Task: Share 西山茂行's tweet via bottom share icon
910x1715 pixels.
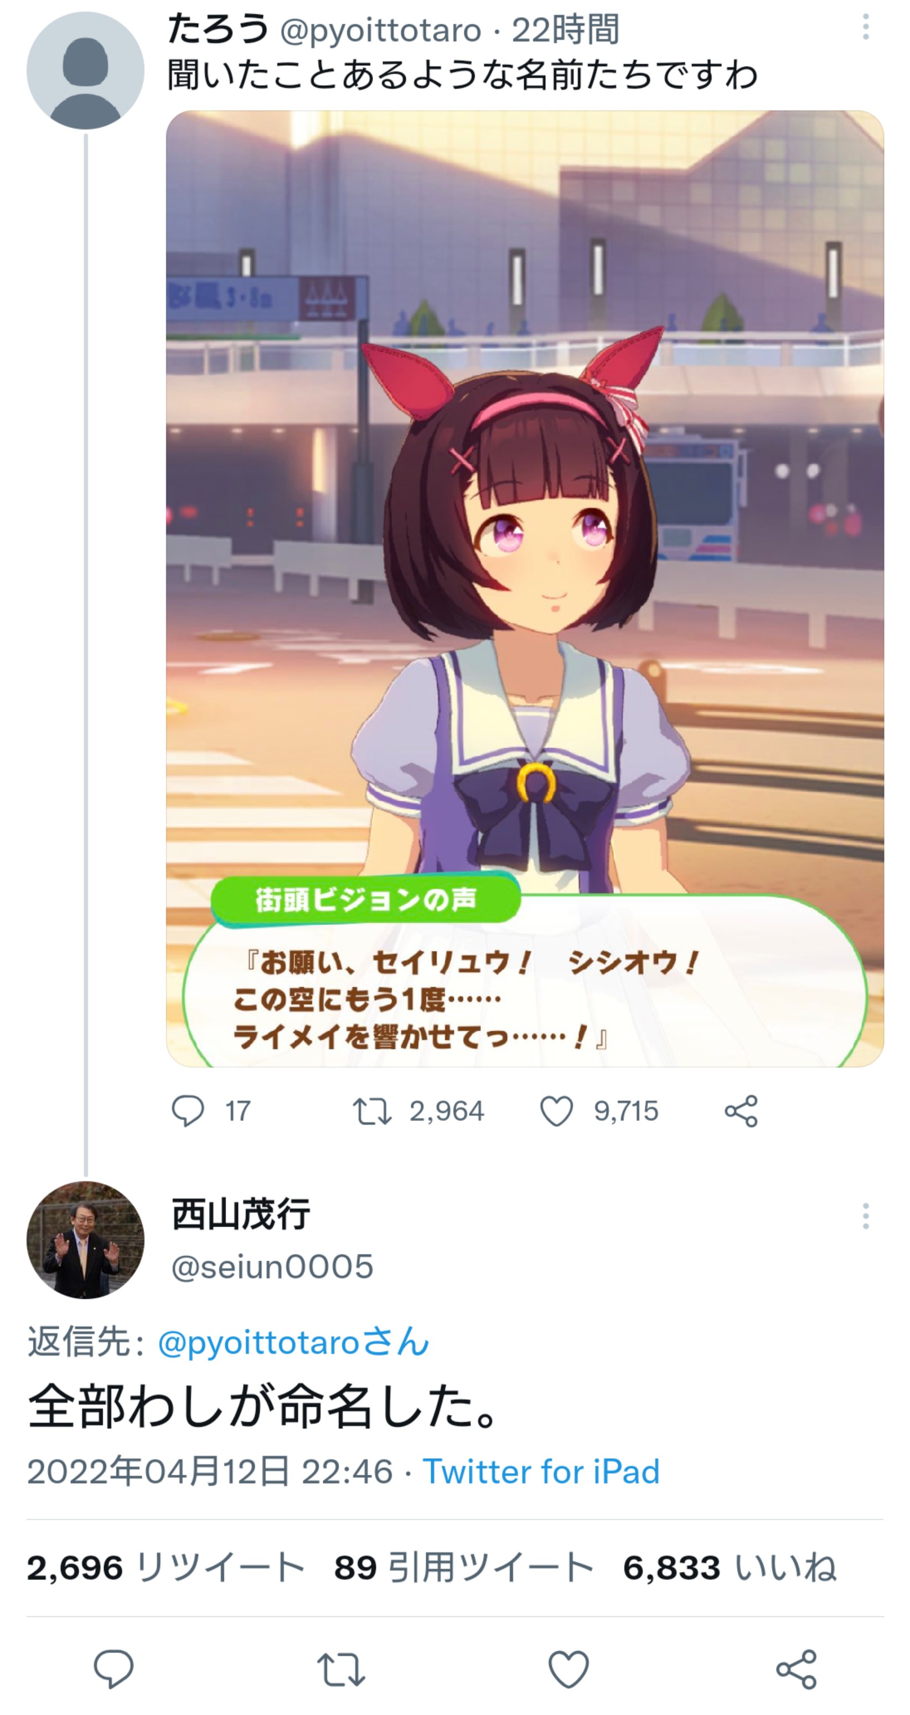Action: point(796,1669)
